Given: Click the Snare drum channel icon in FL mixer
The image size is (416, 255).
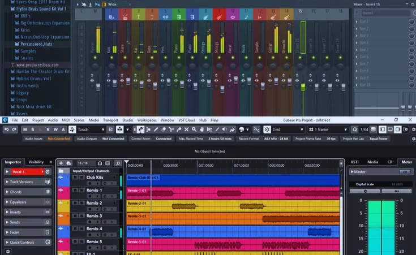Looking at the screenshot, I should click(125, 17).
